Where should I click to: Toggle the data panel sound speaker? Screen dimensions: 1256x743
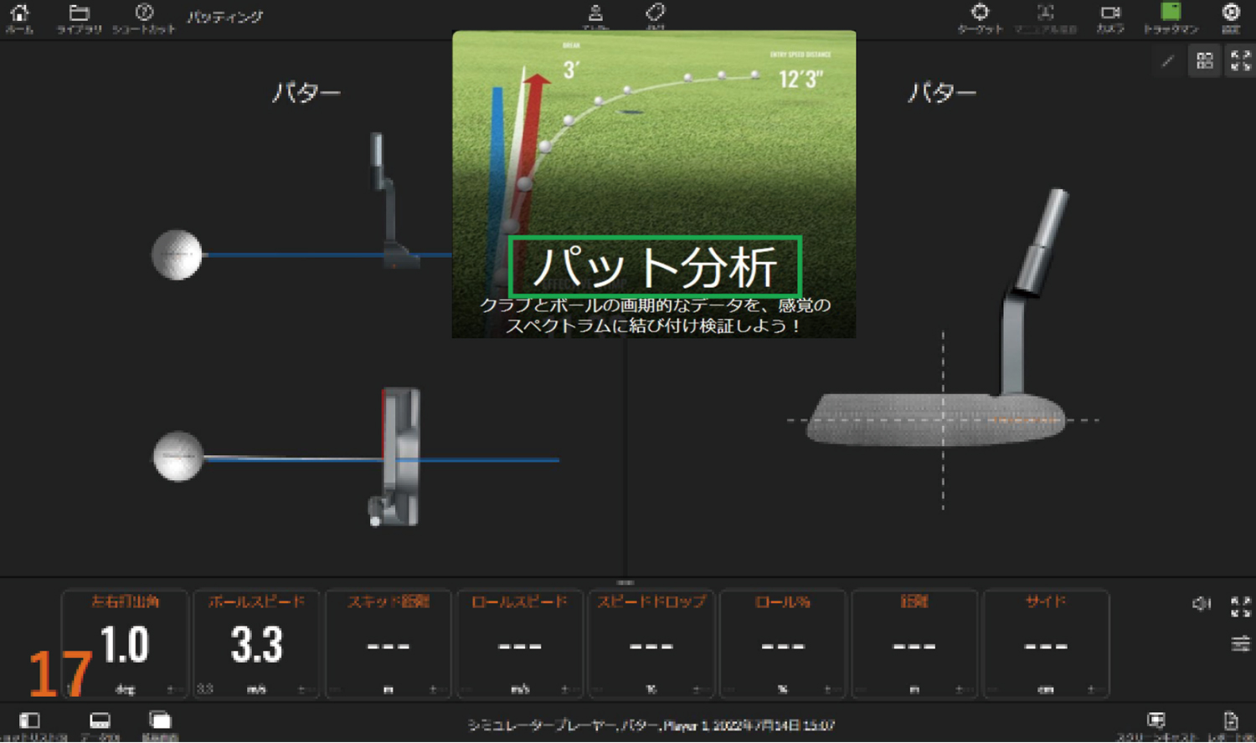point(1202,603)
